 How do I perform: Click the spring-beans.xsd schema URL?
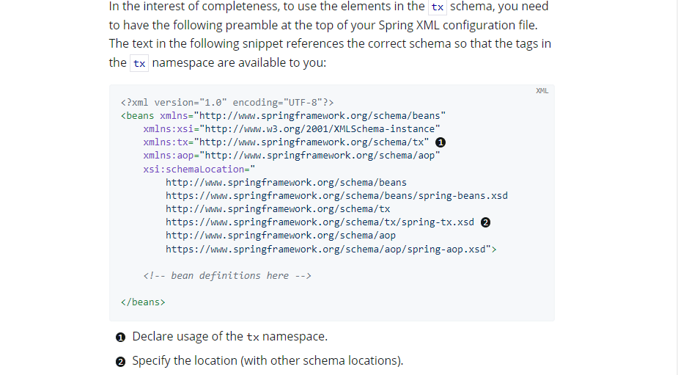point(336,195)
